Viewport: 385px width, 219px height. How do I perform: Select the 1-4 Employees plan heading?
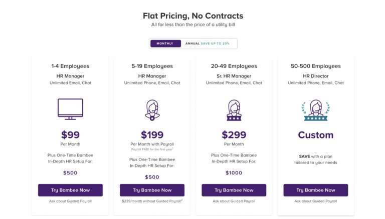click(70, 66)
